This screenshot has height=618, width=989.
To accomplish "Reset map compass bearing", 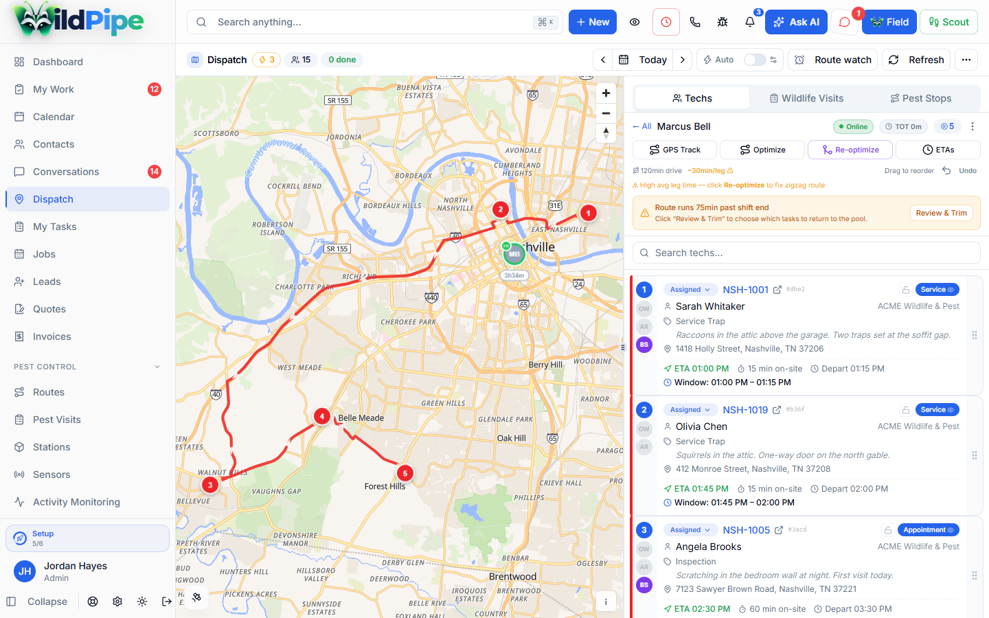I will (x=606, y=133).
